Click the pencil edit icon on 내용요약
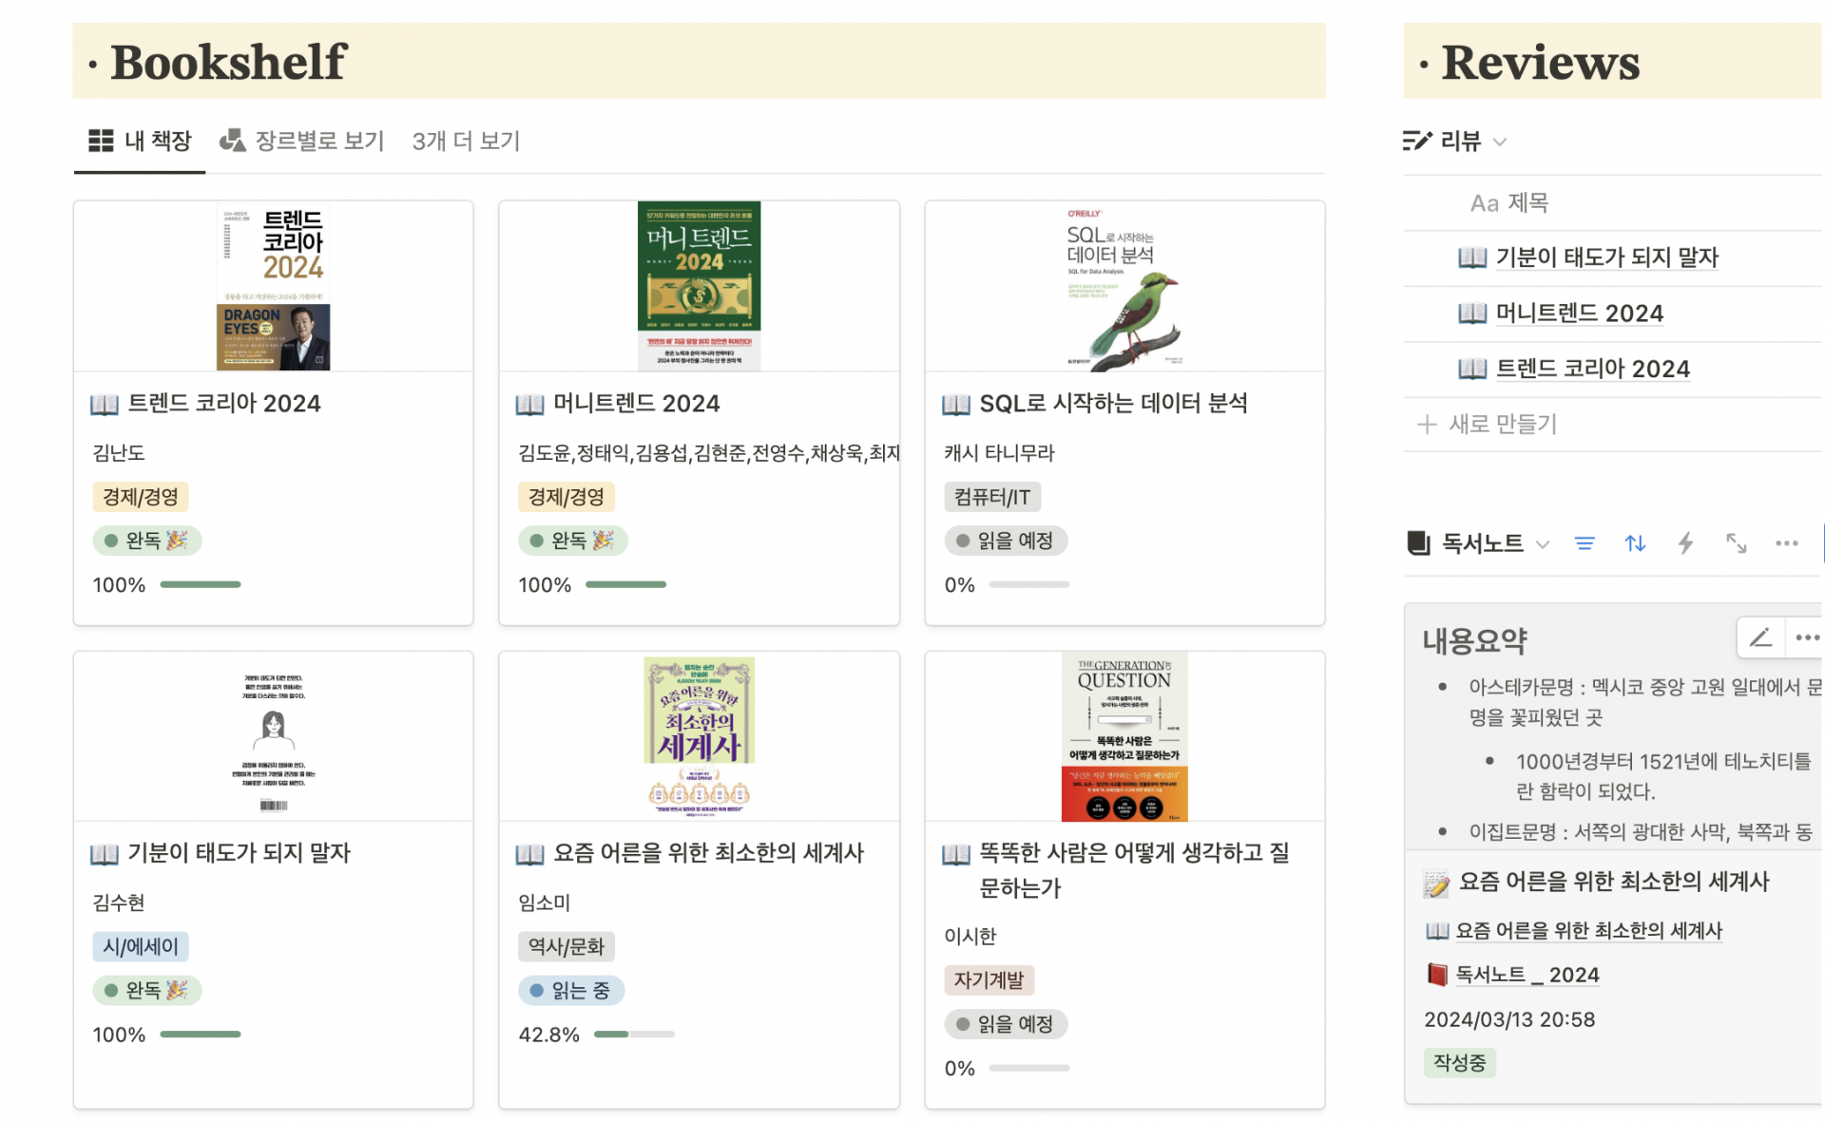 point(1760,637)
